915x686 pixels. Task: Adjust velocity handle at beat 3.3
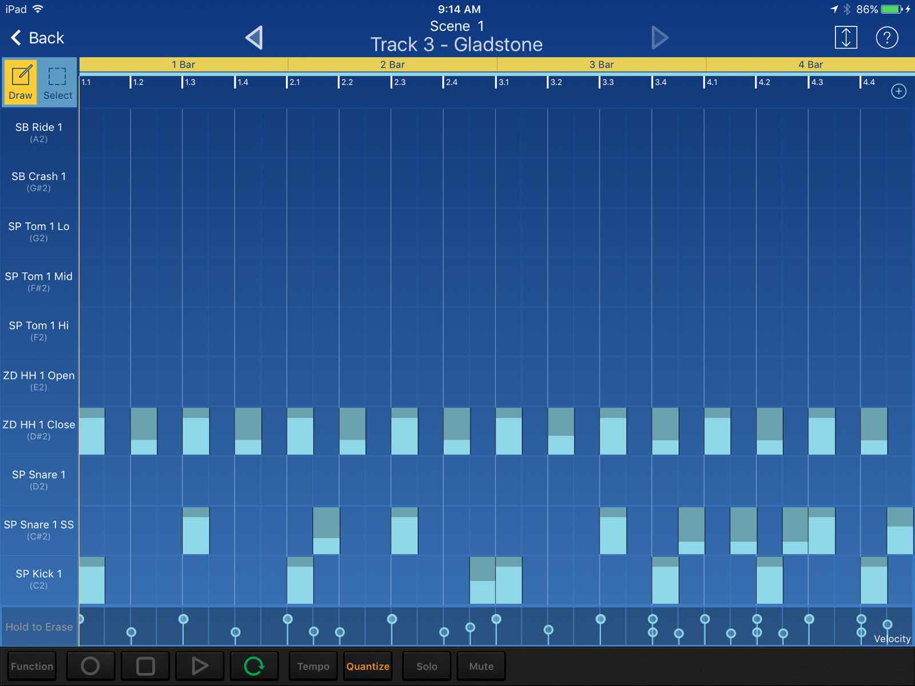pos(600,619)
